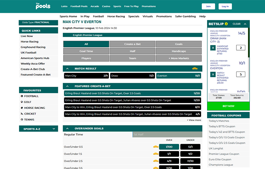This screenshot has height=169, width=265.
Task: Change Odds Type Fractional setting
Action: 39,22
